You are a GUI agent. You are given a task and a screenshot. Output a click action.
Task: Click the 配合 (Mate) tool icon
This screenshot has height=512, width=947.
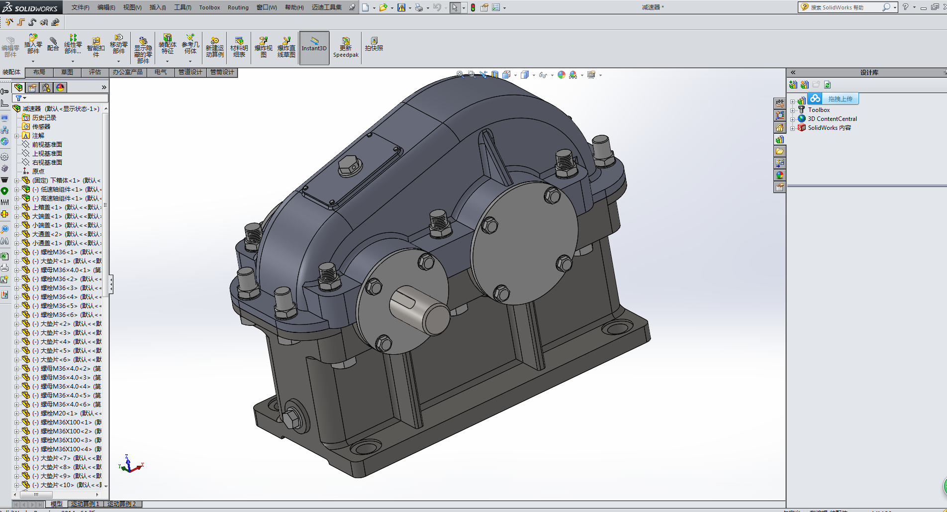pyautogui.click(x=53, y=44)
